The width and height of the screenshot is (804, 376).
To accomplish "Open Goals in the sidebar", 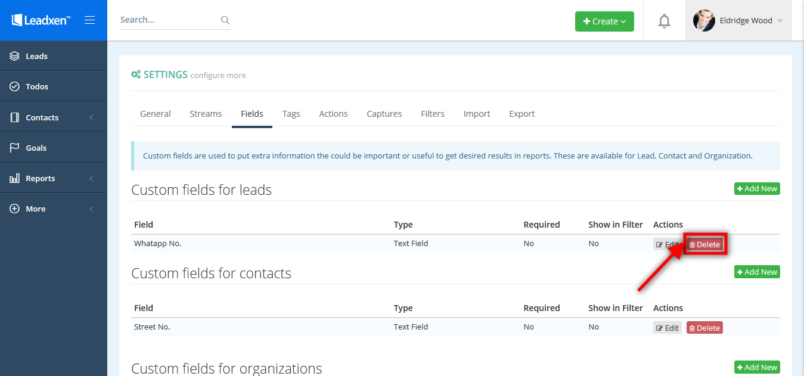I will [x=54, y=148].
